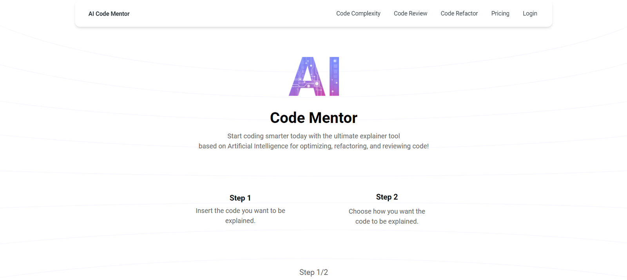Viewport: 627px width, 280px height.
Task: Click the AI Code Mentor brand link
Action: point(109,14)
